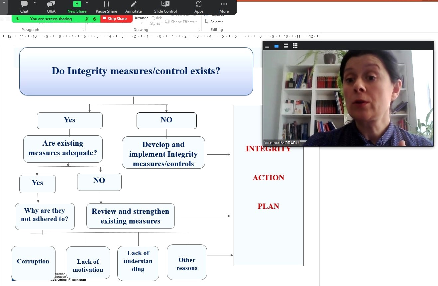Switch video panel to grid view
This screenshot has height=286, width=438.
click(x=295, y=46)
